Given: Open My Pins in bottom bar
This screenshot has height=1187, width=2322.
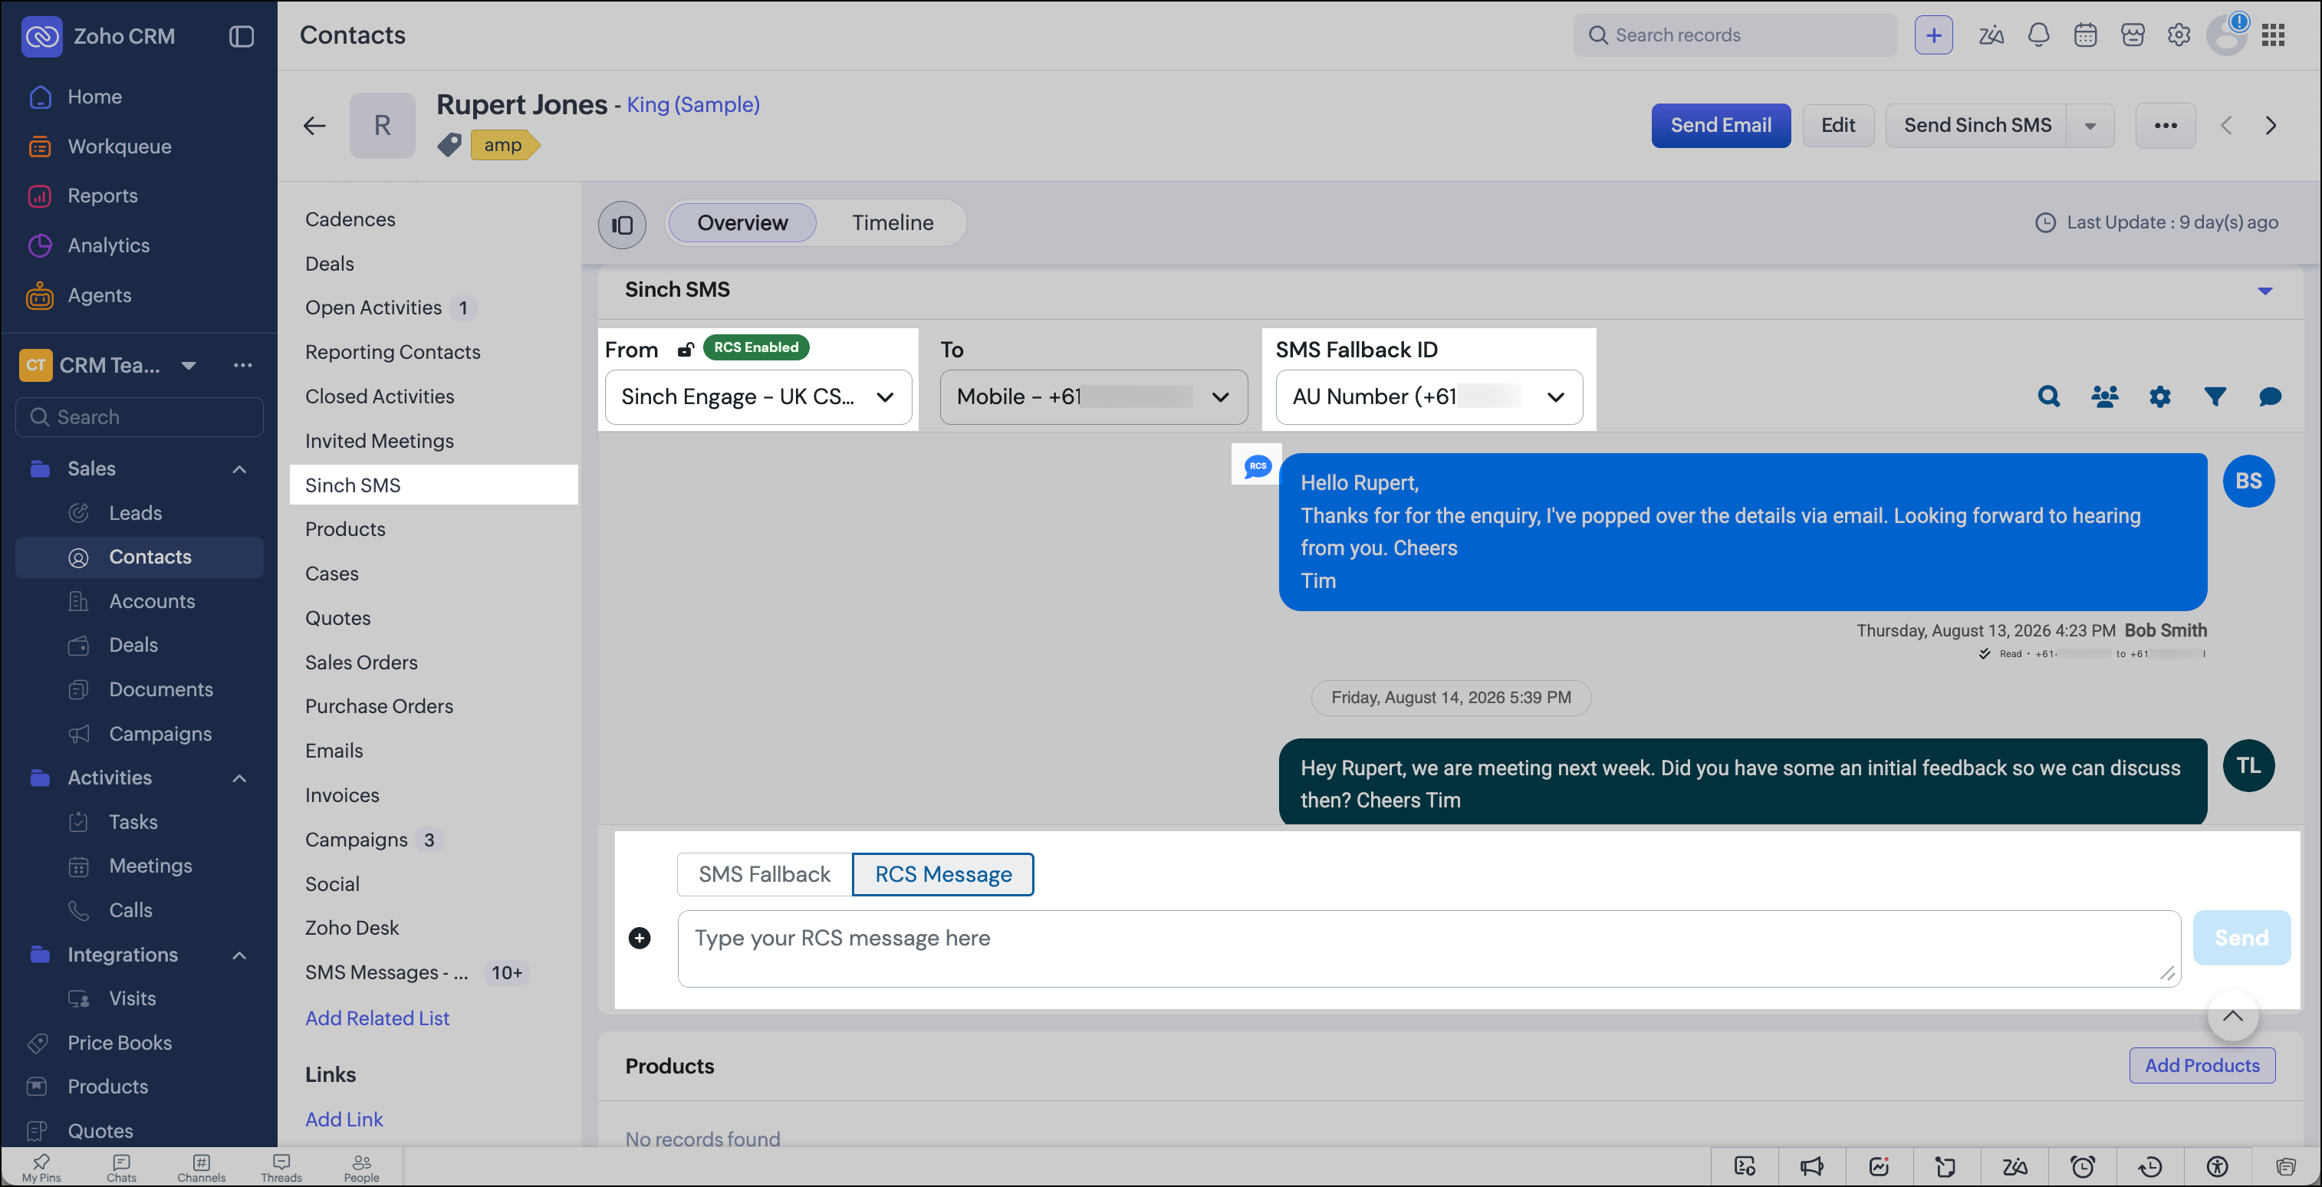Looking at the screenshot, I should (x=41, y=1168).
